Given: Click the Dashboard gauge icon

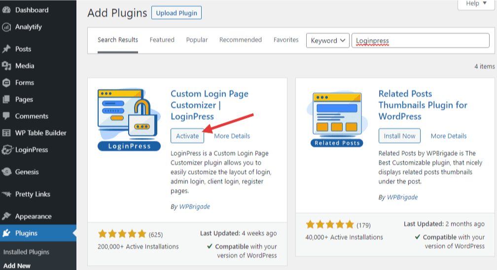Looking at the screenshot, I should click(x=6, y=10).
